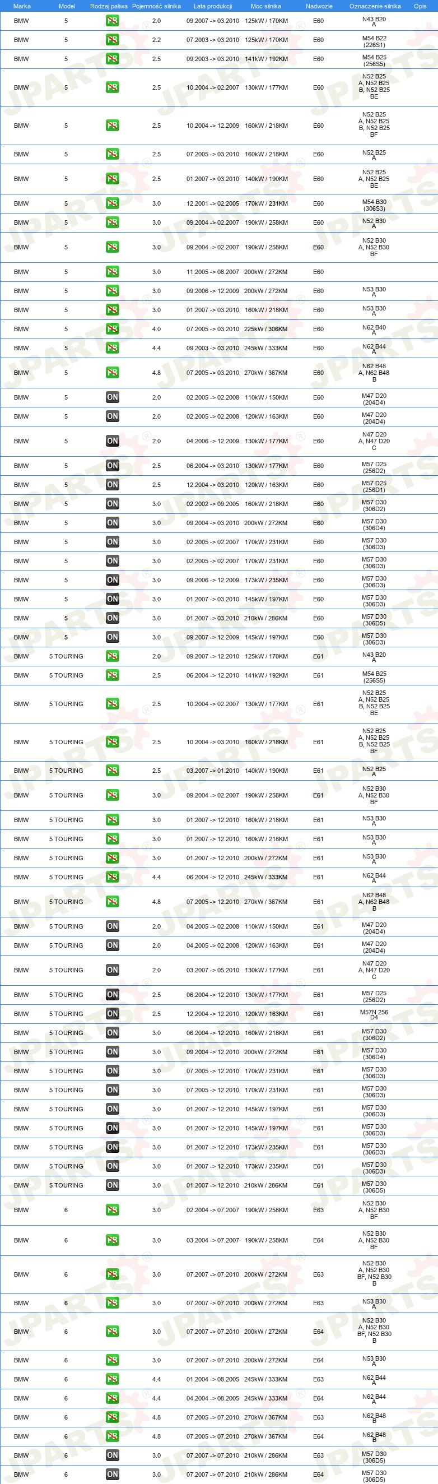Viewport: 438px width, 1484px height.
Task: Select diesel ON icon in E60 110kW / 150KM row
Action: [x=112, y=397]
